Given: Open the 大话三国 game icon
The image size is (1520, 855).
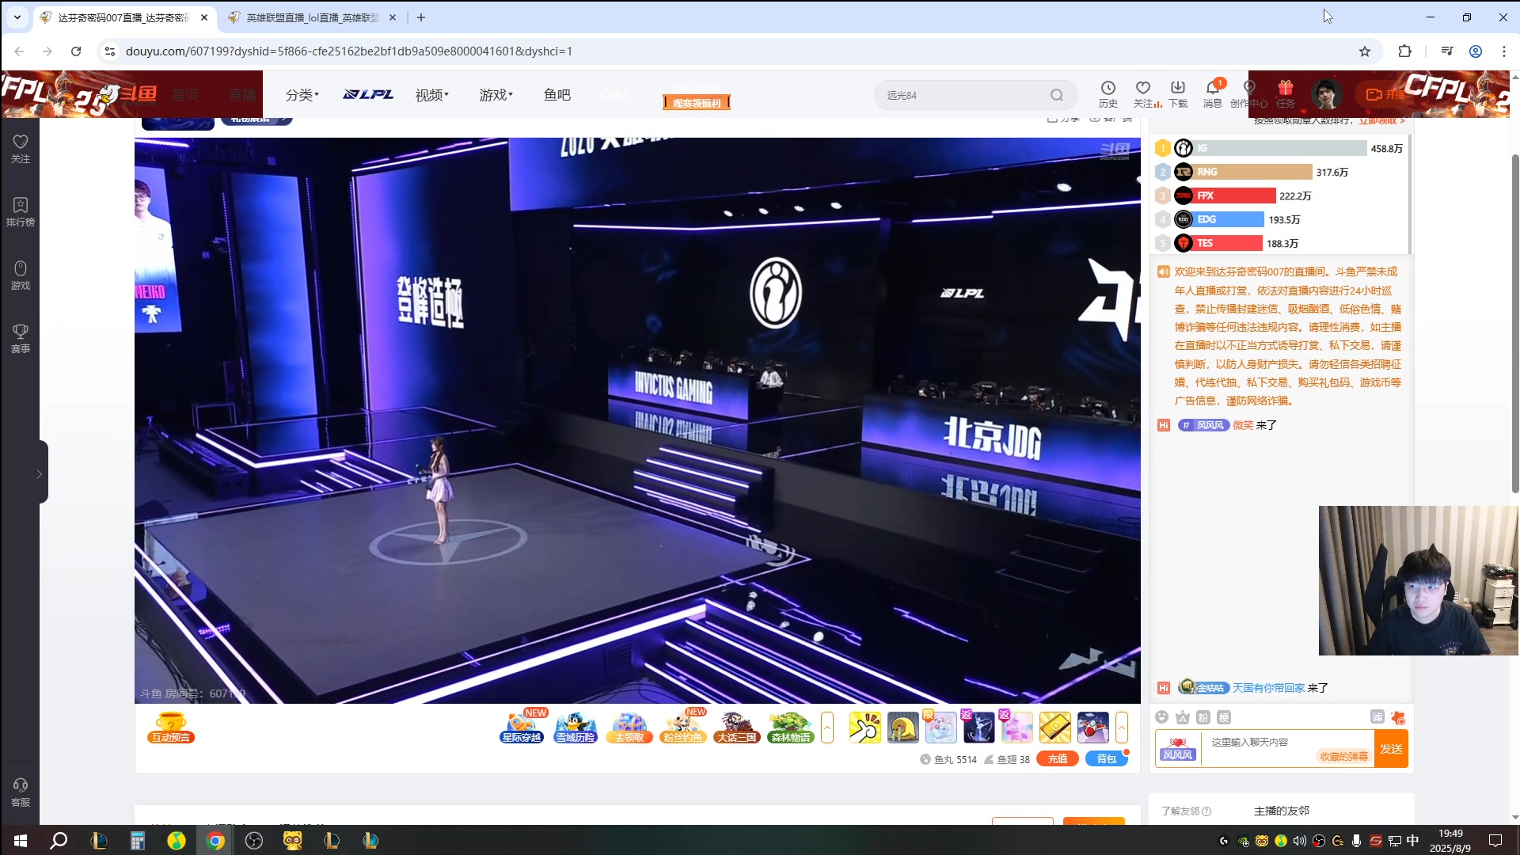Looking at the screenshot, I should tap(737, 728).
